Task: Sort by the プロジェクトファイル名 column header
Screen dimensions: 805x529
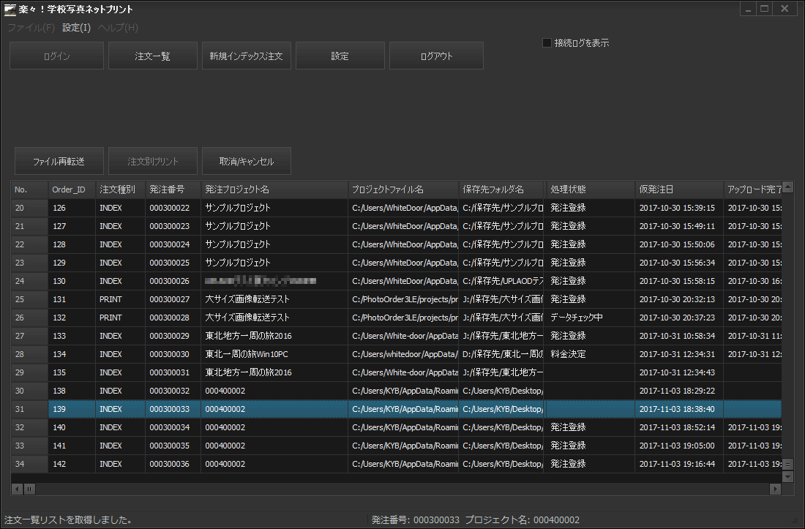Action: pos(403,190)
